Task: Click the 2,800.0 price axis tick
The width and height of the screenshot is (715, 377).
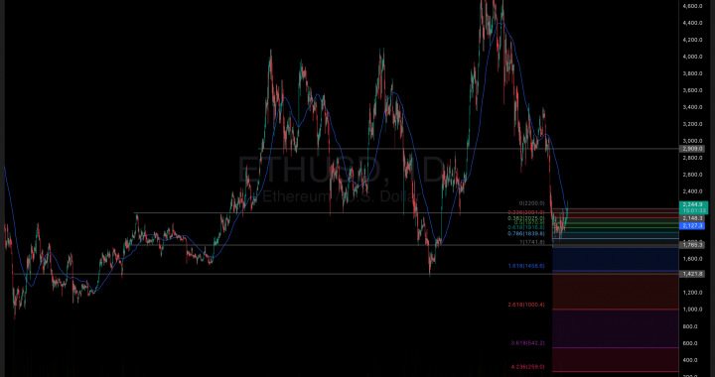Action: point(692,158)
